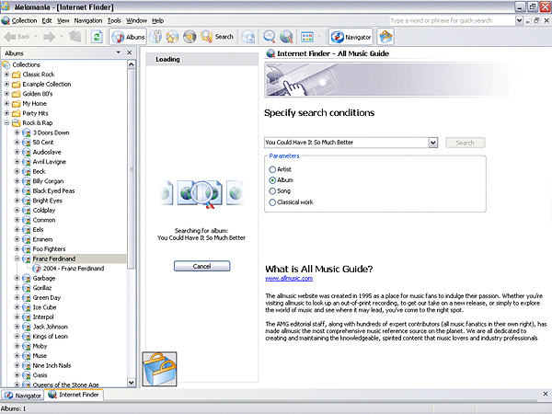This screenshot has height=414, width=552.
Task: Close the Albums side panel
Action: click(132, 53)
